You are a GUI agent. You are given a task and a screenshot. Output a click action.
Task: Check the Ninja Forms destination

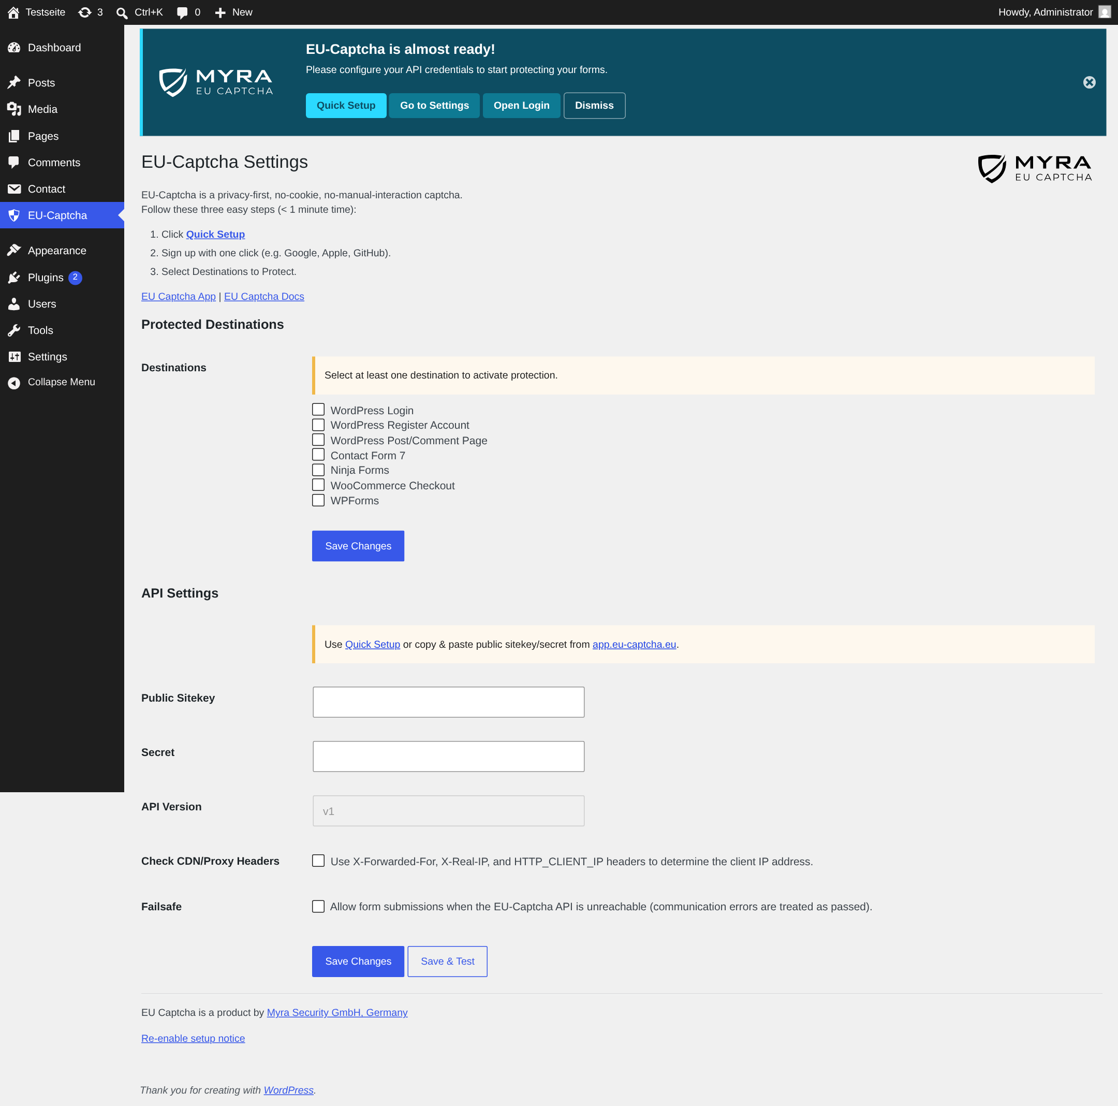318,470
